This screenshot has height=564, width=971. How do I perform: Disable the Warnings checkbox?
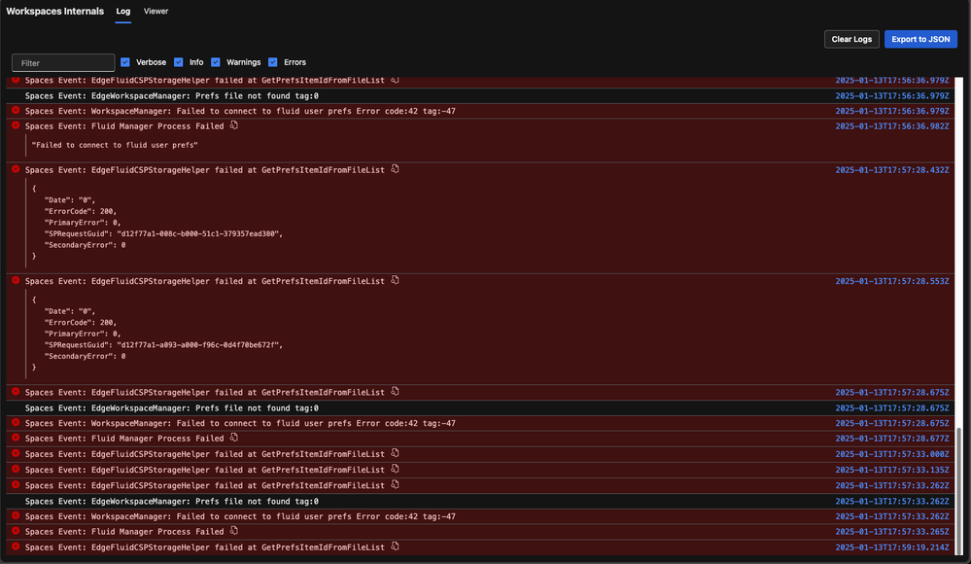(216, 62)
